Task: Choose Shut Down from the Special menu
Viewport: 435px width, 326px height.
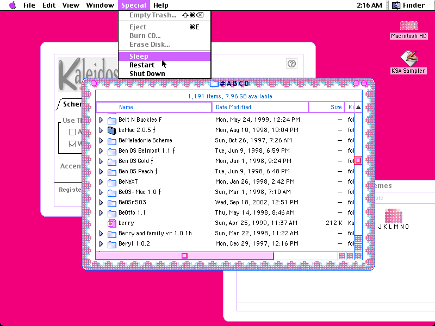Action: point(165,74)
